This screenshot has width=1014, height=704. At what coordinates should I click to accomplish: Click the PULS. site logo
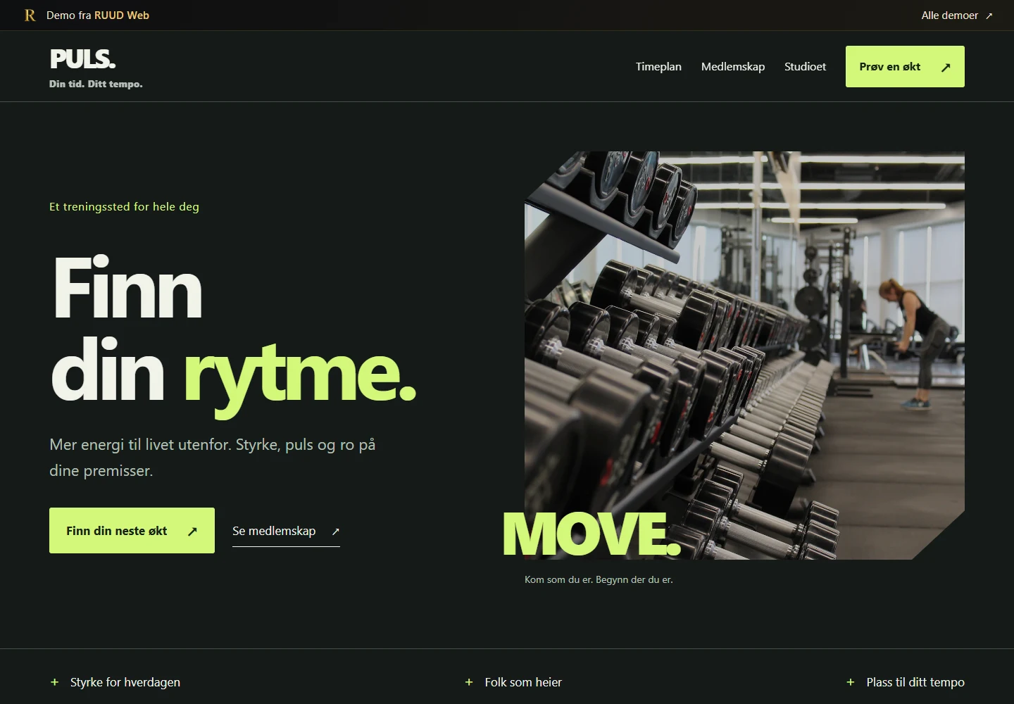[82, 59]
